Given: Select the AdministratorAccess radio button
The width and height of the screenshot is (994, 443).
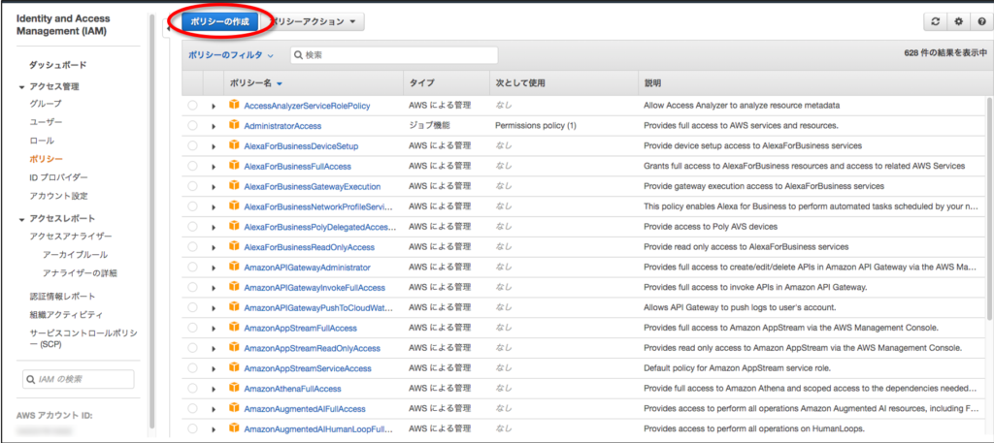Looking at the screenshot, I should tap(192, 126).
